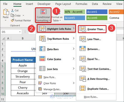The height and width of the screenshot is (102, 124).
Task: Switch to the Page Layout tab
Action: click(63, 4)
